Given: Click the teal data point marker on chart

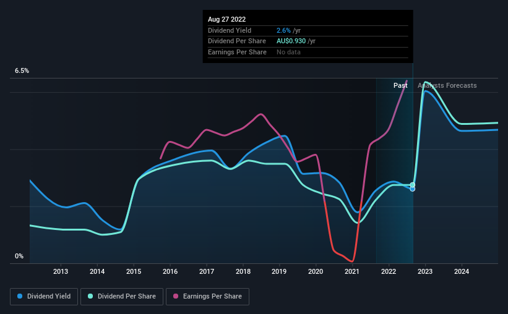Looking at the screenshot, I should click(x=413, y=185).
